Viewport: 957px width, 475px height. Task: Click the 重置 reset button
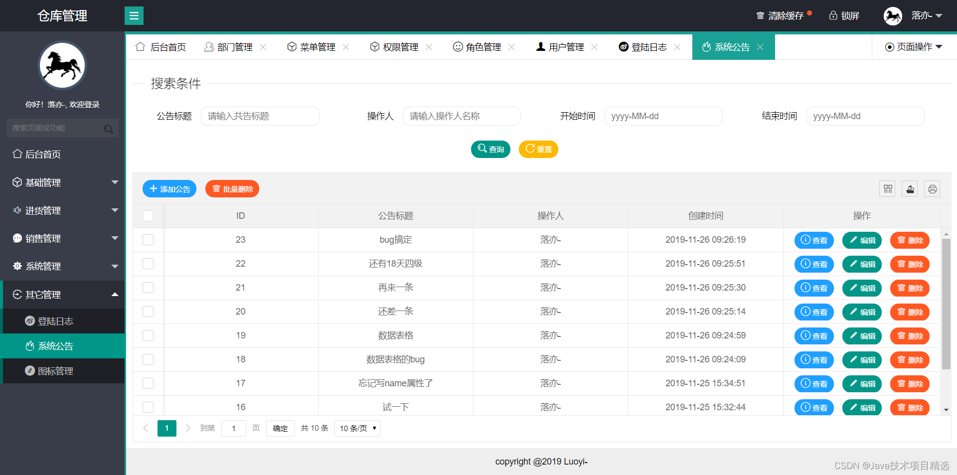click(x=538, y=149)
